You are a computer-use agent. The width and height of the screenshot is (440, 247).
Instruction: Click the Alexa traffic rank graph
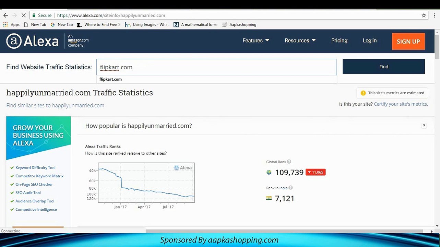[146, 183]
